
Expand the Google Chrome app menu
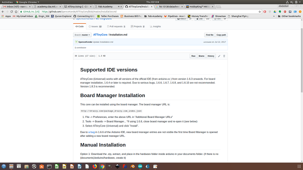click(x=27, y=2)
